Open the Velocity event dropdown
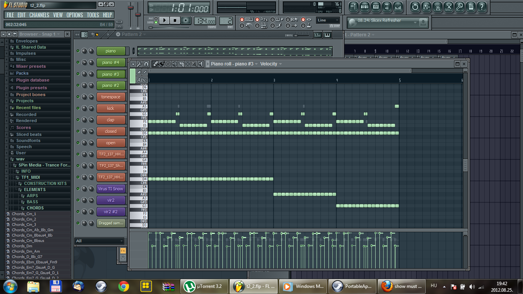 point(271,64)
